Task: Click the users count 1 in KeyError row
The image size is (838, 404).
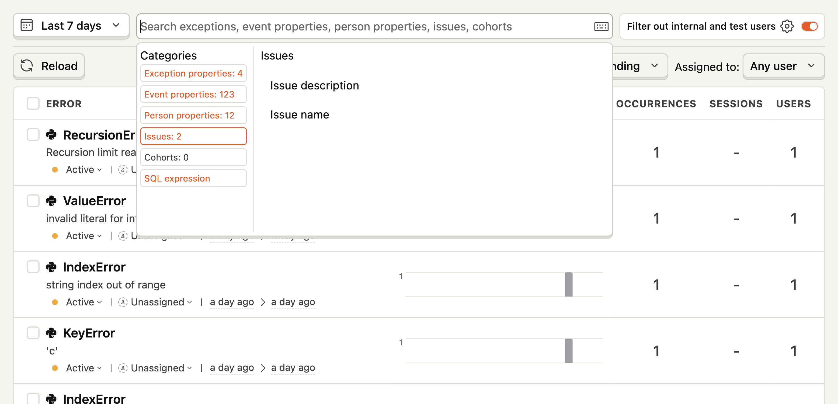Action: pos(794,351)
